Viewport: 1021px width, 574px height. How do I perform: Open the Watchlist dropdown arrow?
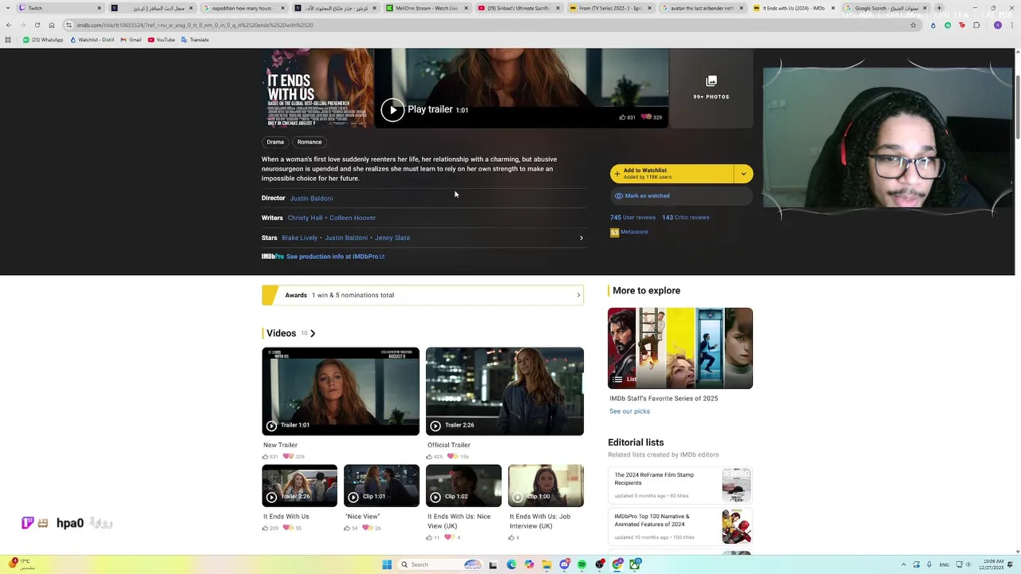pos(743,174)
